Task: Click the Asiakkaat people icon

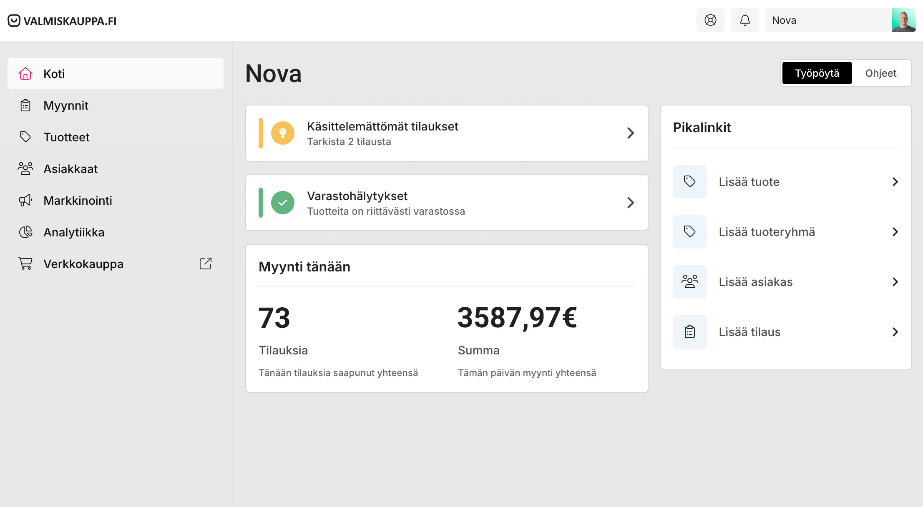Action: pyautogui.click(x=25, y=169)
